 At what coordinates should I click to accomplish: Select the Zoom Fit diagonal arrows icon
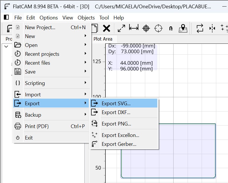tap(121, 28)
